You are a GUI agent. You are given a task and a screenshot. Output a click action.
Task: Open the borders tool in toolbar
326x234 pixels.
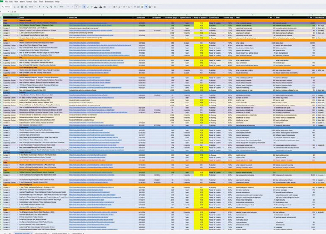pyautogui.click(x=104, y=7)
